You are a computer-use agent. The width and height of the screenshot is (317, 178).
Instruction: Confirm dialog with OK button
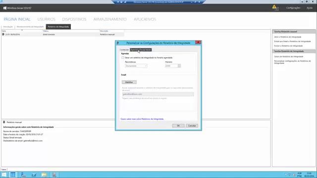[178, 126]
